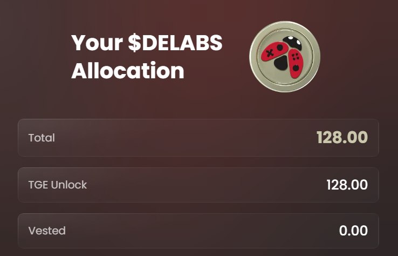
Task: Select the white 128.00 TGE Unlock amount
Action: click(347, 185)
